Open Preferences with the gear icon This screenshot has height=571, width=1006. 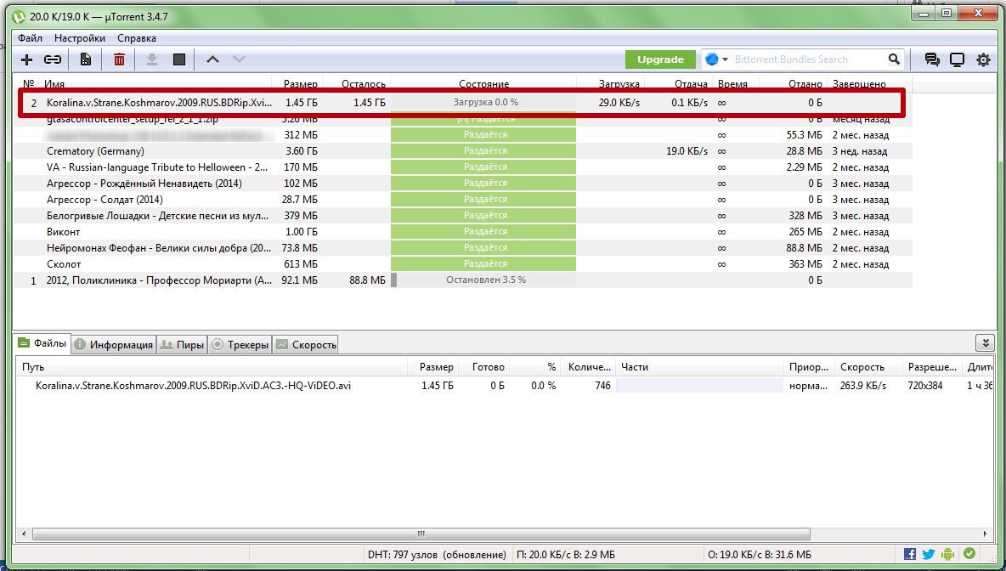point(984,59)
